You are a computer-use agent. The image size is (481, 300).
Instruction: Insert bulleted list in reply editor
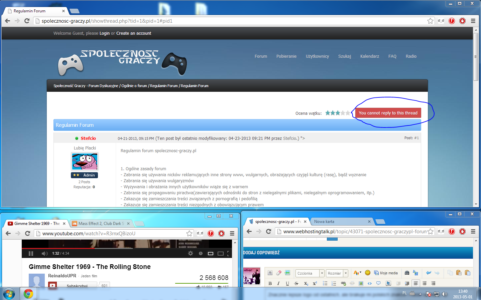pos(325,283)
